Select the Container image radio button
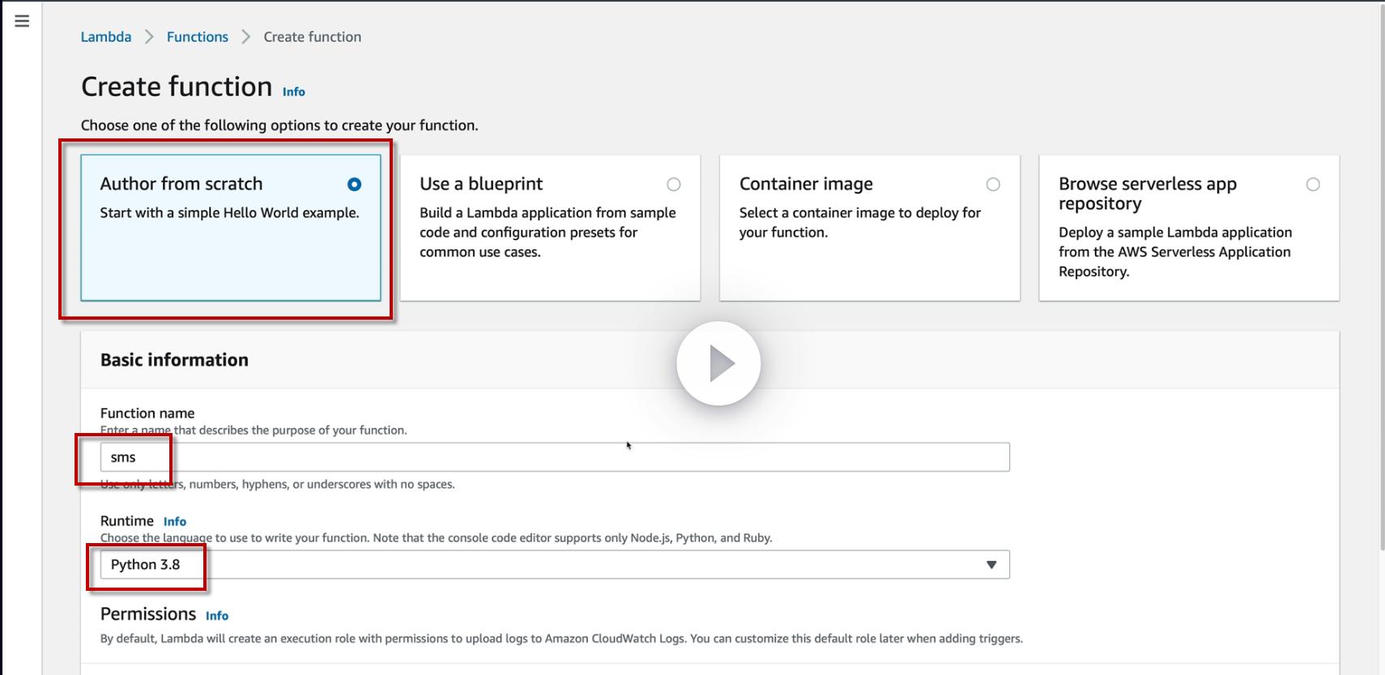This screenshot has width=1385, height=675. pos(993,185)
